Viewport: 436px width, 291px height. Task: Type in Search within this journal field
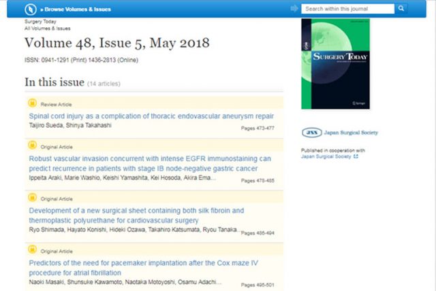point(347,9)
